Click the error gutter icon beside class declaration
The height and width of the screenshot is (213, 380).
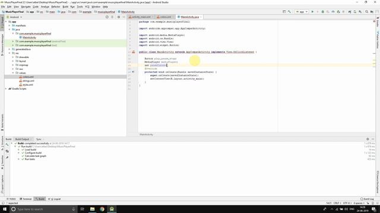(x=133, y=52)
